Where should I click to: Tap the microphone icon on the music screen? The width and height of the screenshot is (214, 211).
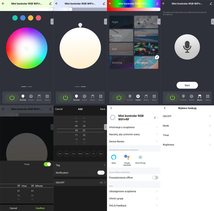[x=187, y=47]
